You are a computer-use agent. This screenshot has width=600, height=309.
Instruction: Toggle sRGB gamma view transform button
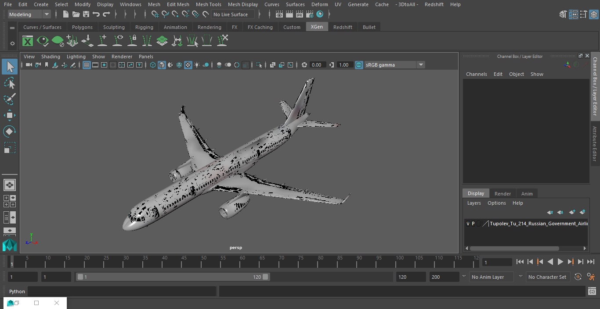(x=359, y=65)
